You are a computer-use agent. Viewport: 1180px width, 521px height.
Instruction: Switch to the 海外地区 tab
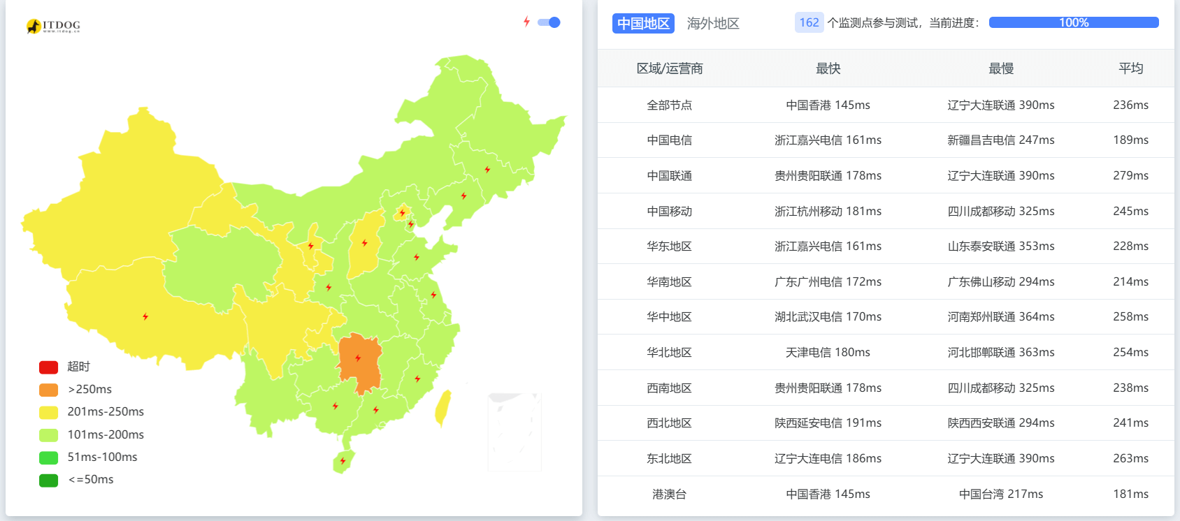(x=713, y=23)
